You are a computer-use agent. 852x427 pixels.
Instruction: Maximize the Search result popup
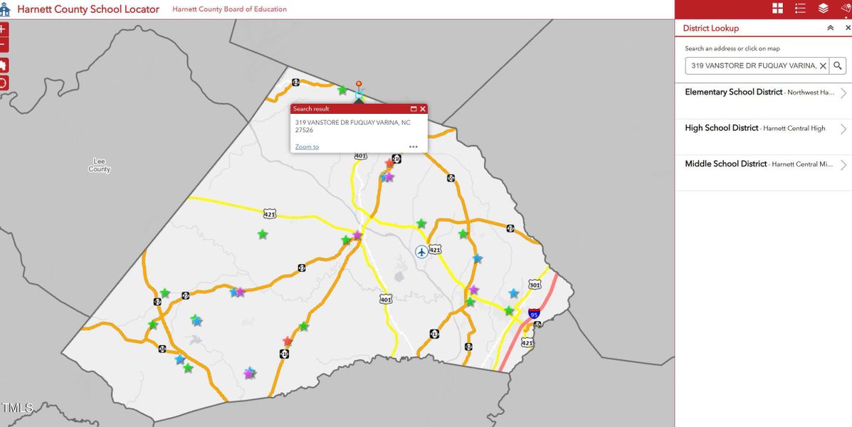[413, 109]
